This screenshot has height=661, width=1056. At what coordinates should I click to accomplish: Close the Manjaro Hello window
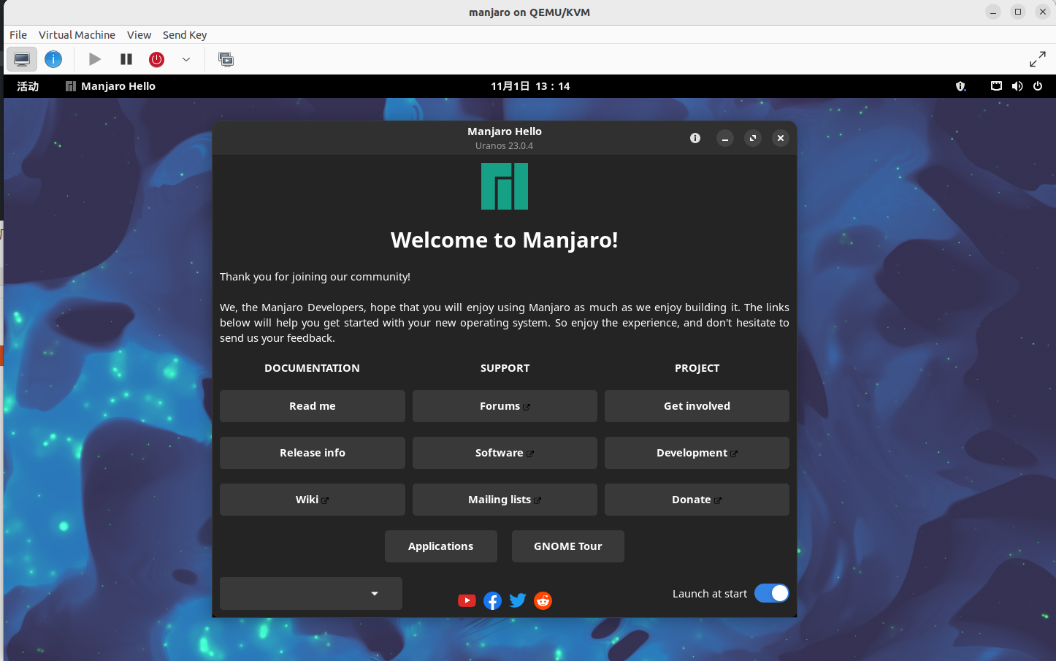[781, 138]
